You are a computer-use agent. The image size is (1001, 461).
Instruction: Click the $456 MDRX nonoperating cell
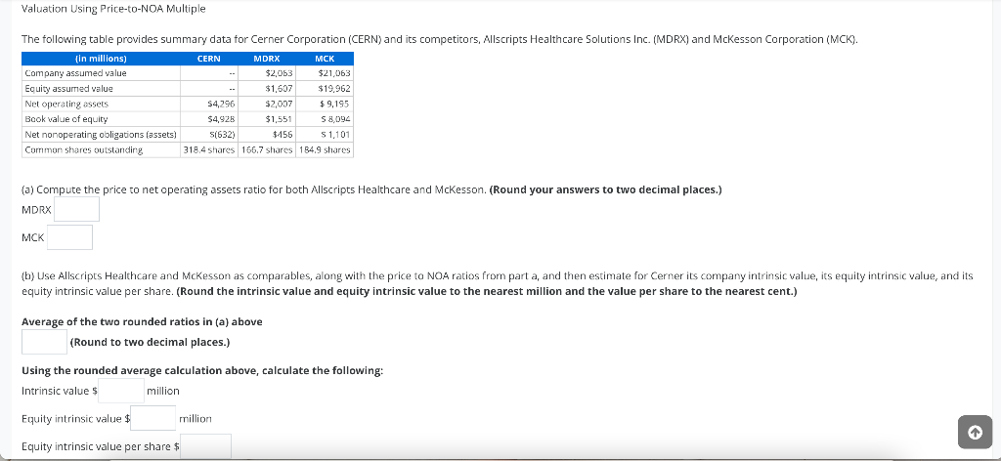point(267,135)
